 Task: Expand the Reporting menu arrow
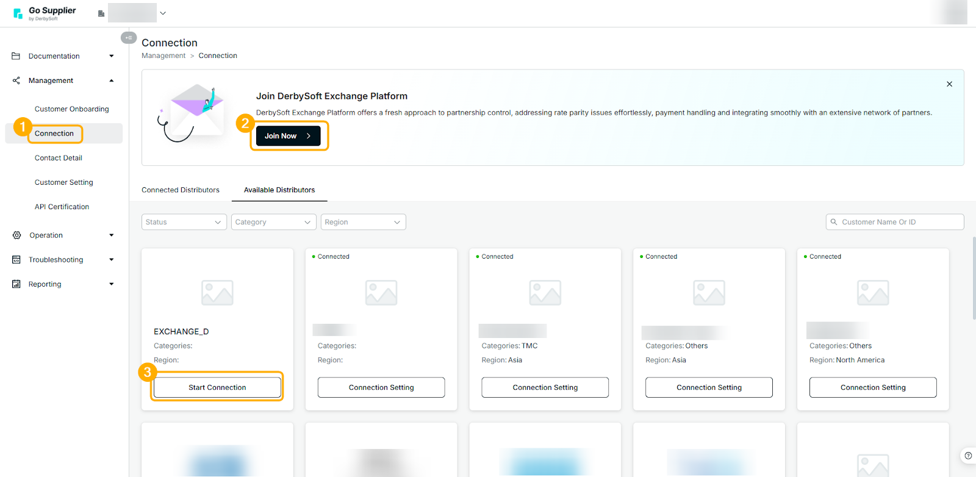pos(112,284)
